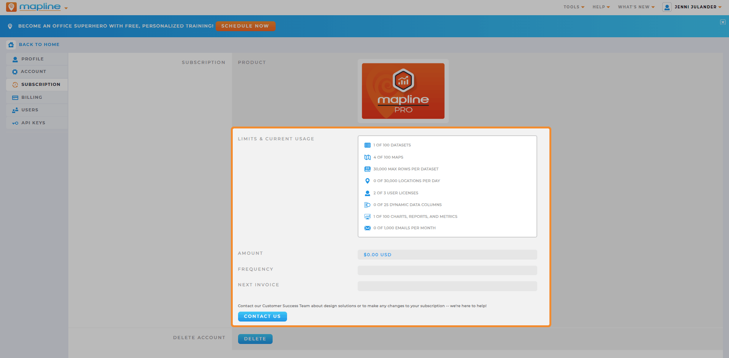Click the datasets table icon
The width and height of the screenshot is (729, 358).
pyautogui.click(x=368, y=145)
